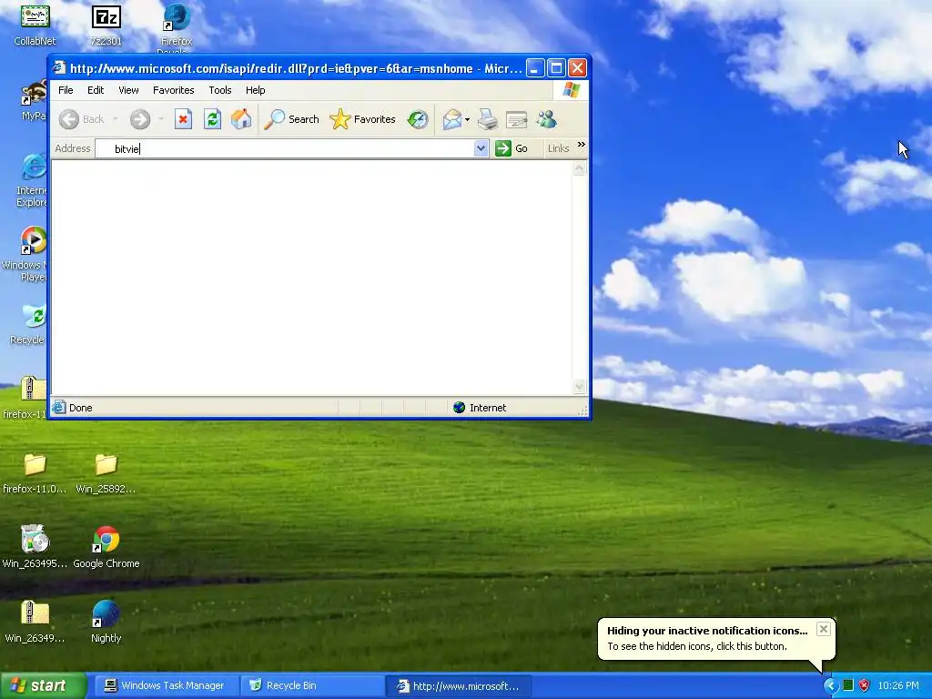Show hidden tray icons arrow button

click(830, 686)
